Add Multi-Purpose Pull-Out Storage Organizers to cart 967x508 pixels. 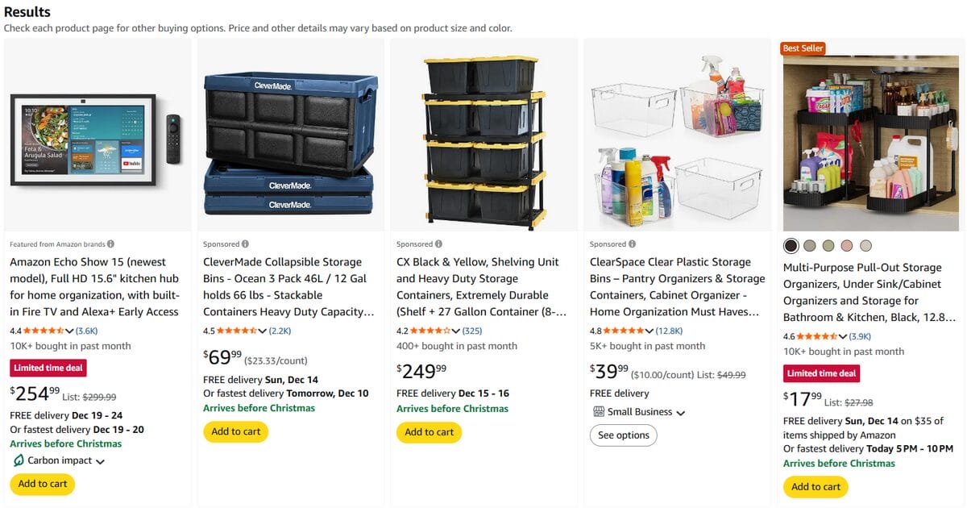815,486
